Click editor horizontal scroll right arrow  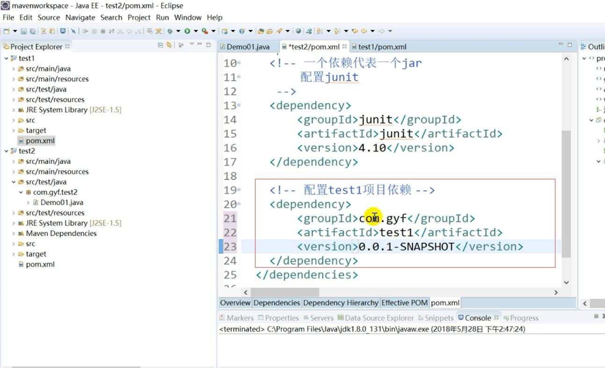click(556, 292)
